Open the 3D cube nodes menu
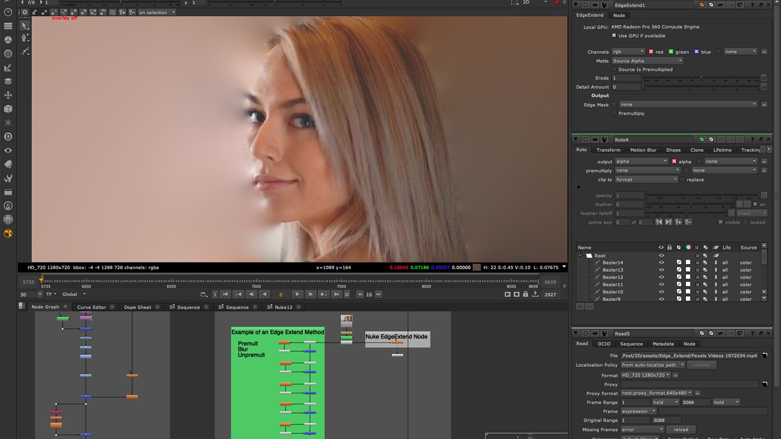This screenshot has width=781, height=439. click(8, 109)
